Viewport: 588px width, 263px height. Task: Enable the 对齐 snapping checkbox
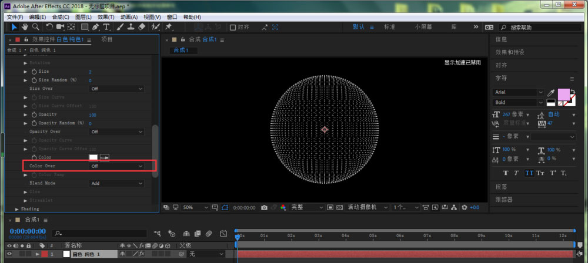(x=233, y=27)
